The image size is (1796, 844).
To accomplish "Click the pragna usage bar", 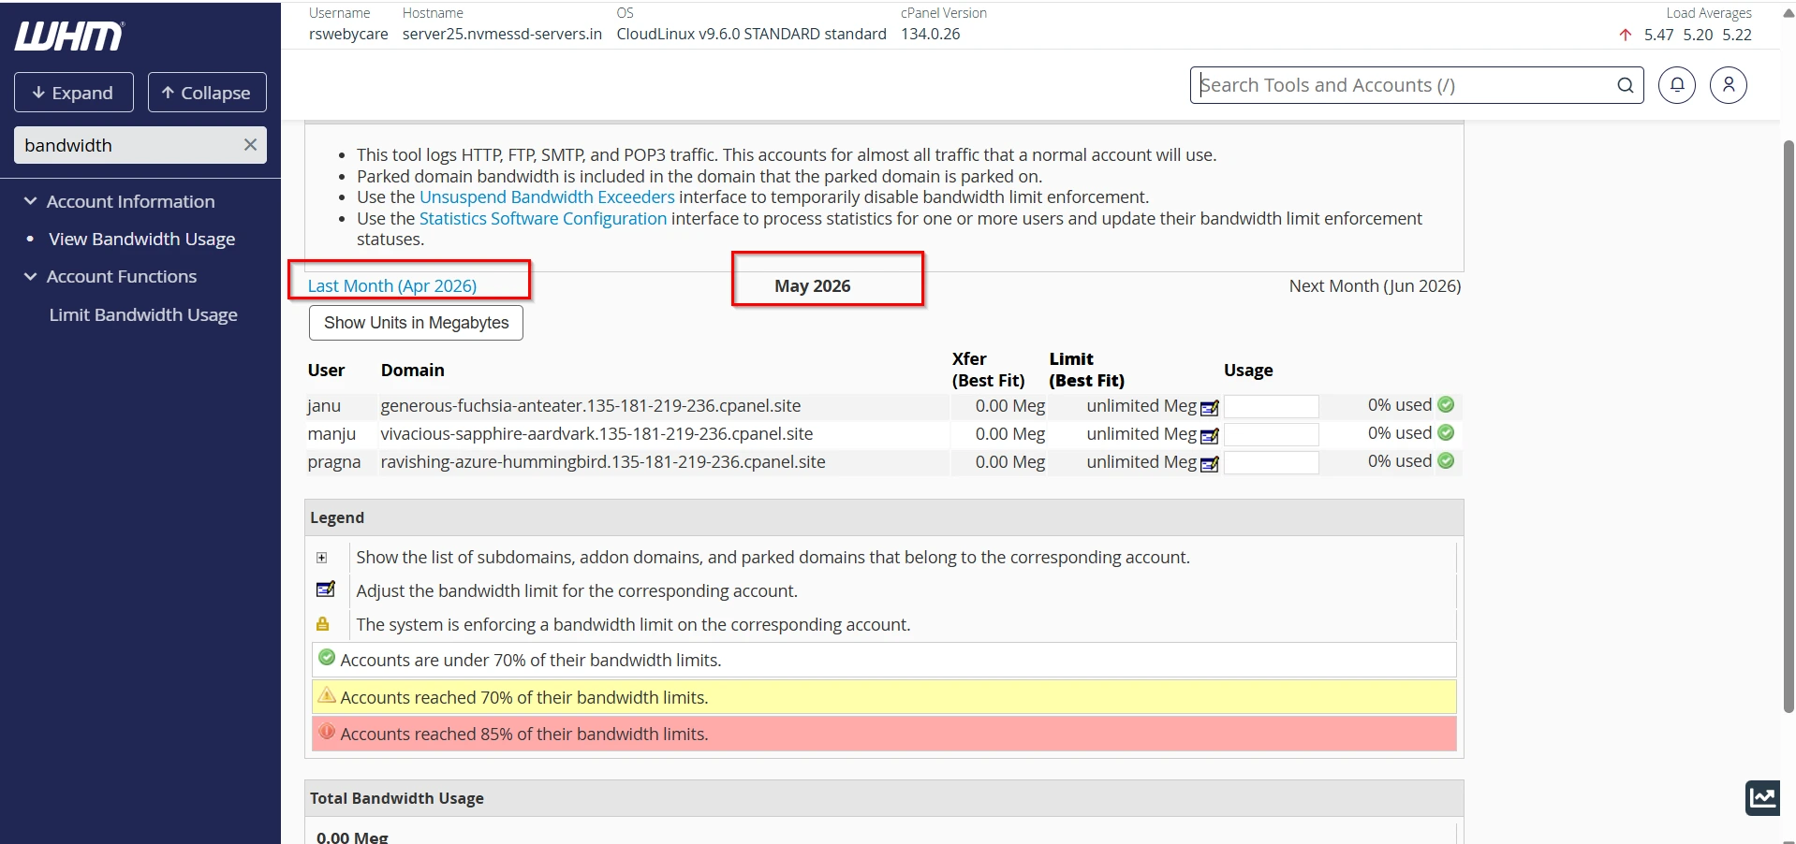I will click(x=1271, y=462).
